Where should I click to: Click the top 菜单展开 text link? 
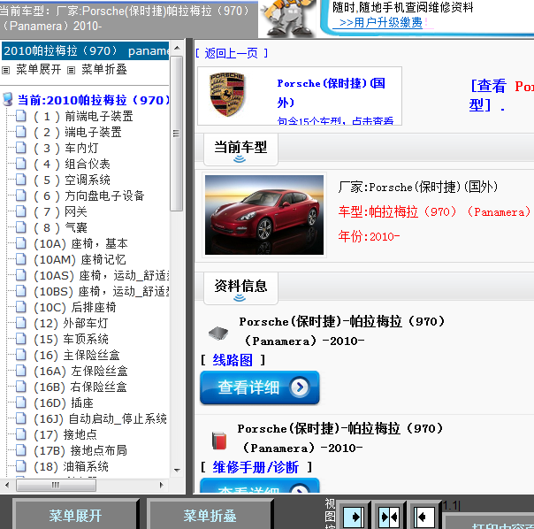tap(39, 70)
